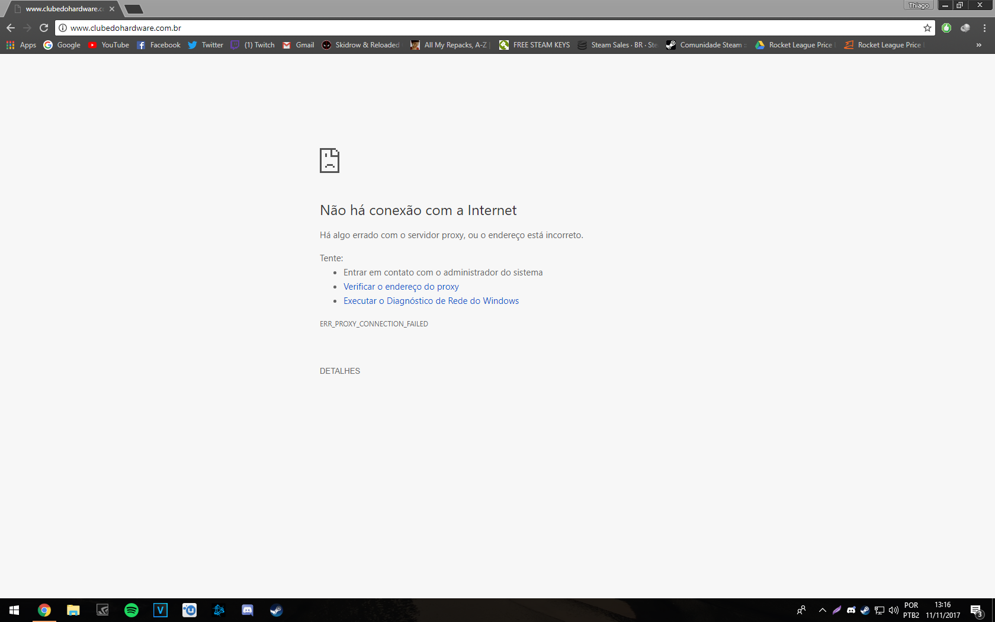This screenshot has height=622, width=995.
Task: Open Chrome's three-dot menu
Action: click(x=984, y=28)
